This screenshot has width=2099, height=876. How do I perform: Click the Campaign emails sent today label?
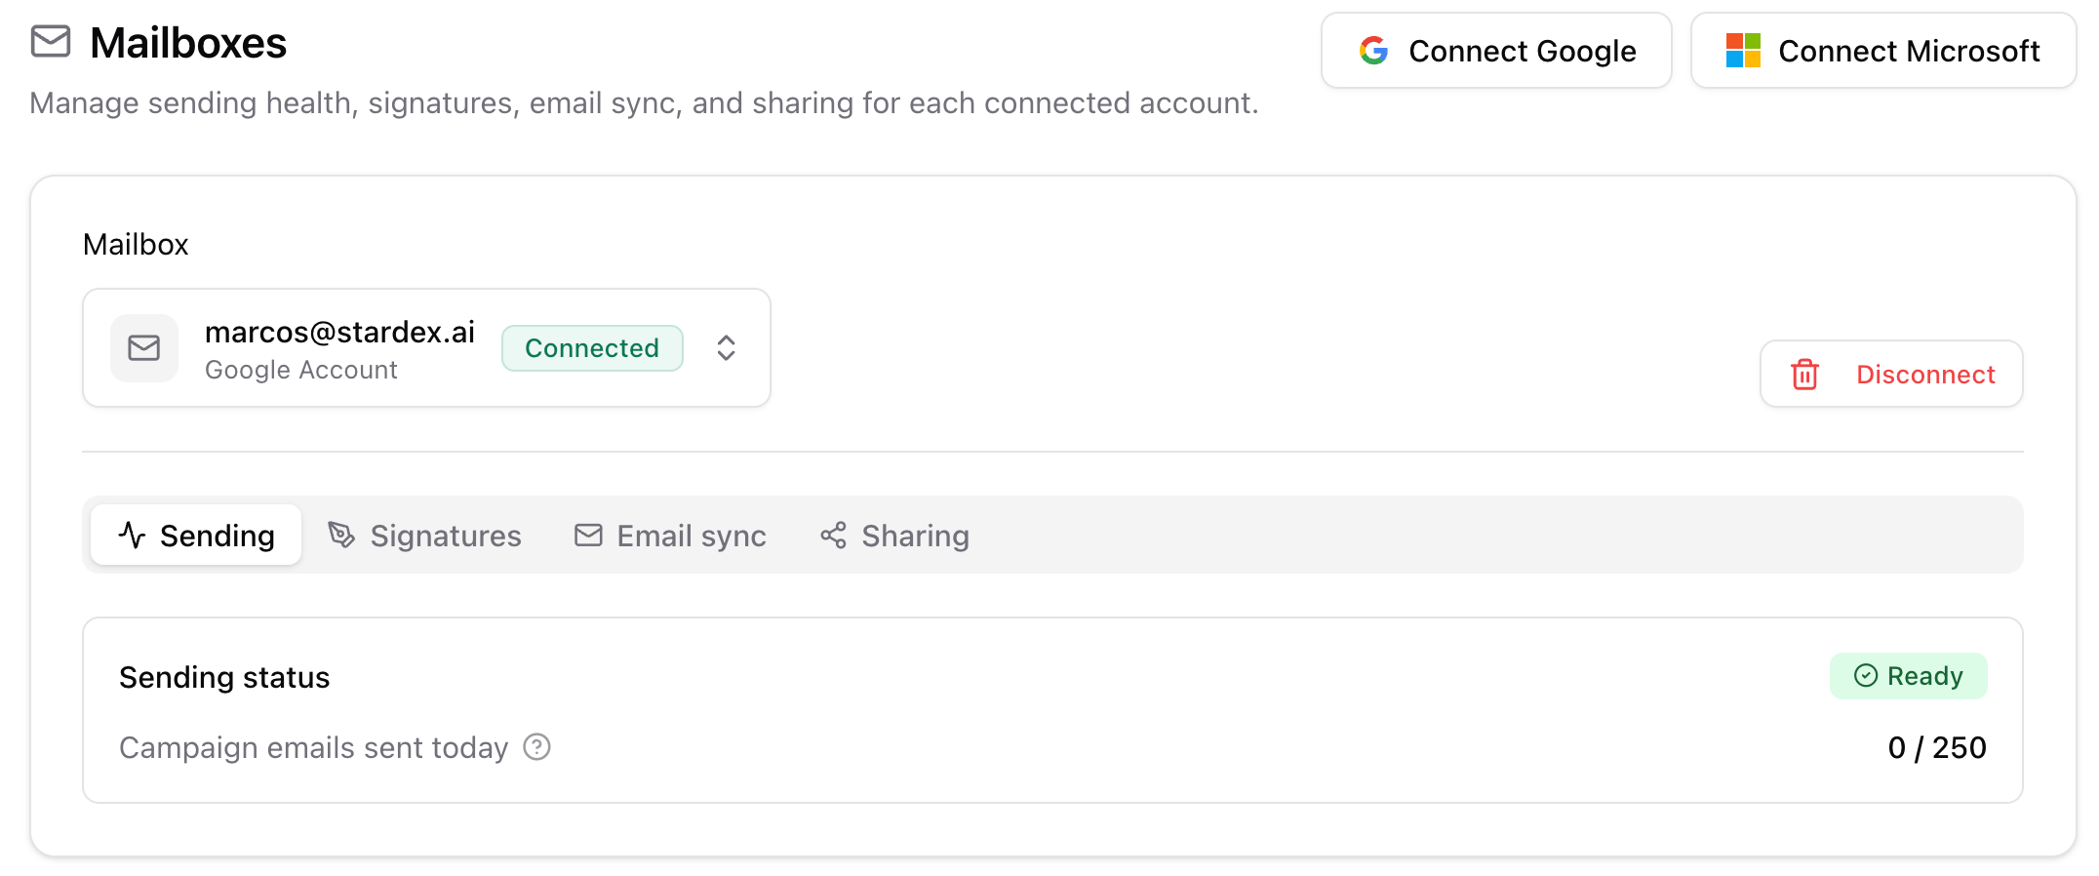point(314,747)
